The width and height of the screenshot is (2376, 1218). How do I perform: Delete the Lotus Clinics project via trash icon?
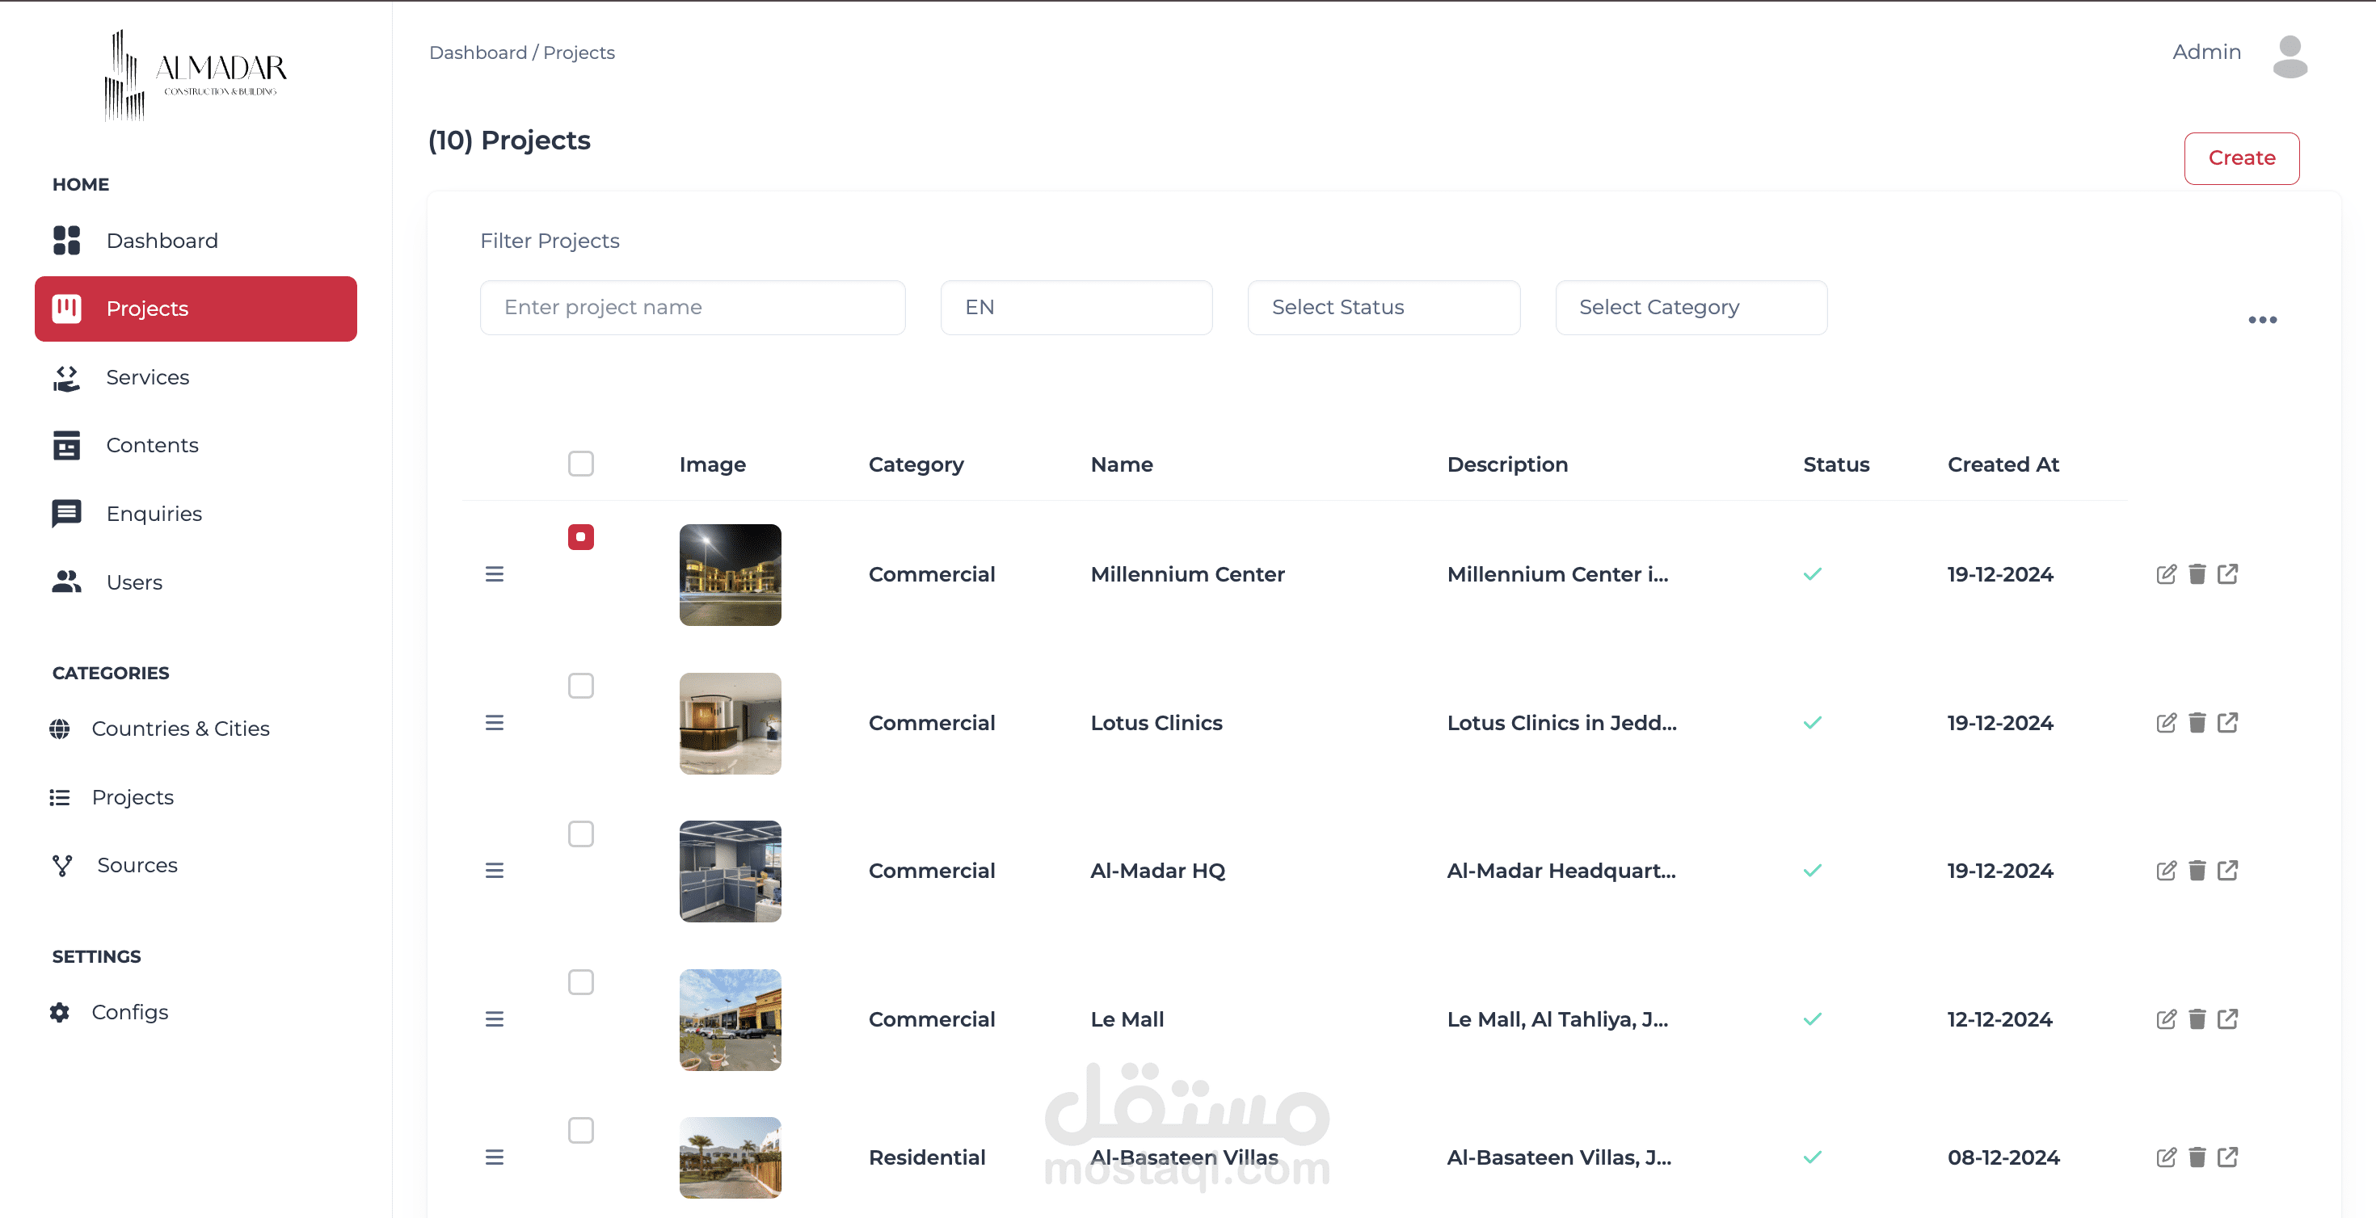coord(2197,723)
